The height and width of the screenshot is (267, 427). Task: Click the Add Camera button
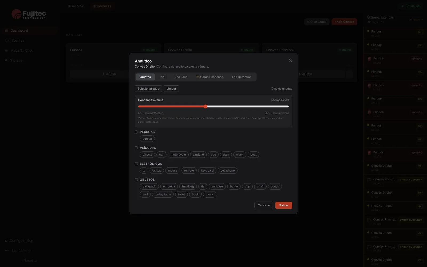[344, 22]
